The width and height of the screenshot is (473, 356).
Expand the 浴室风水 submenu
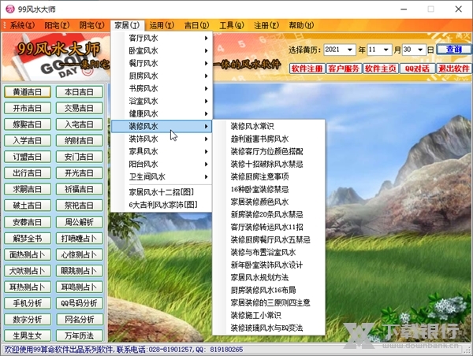(162, 101)
